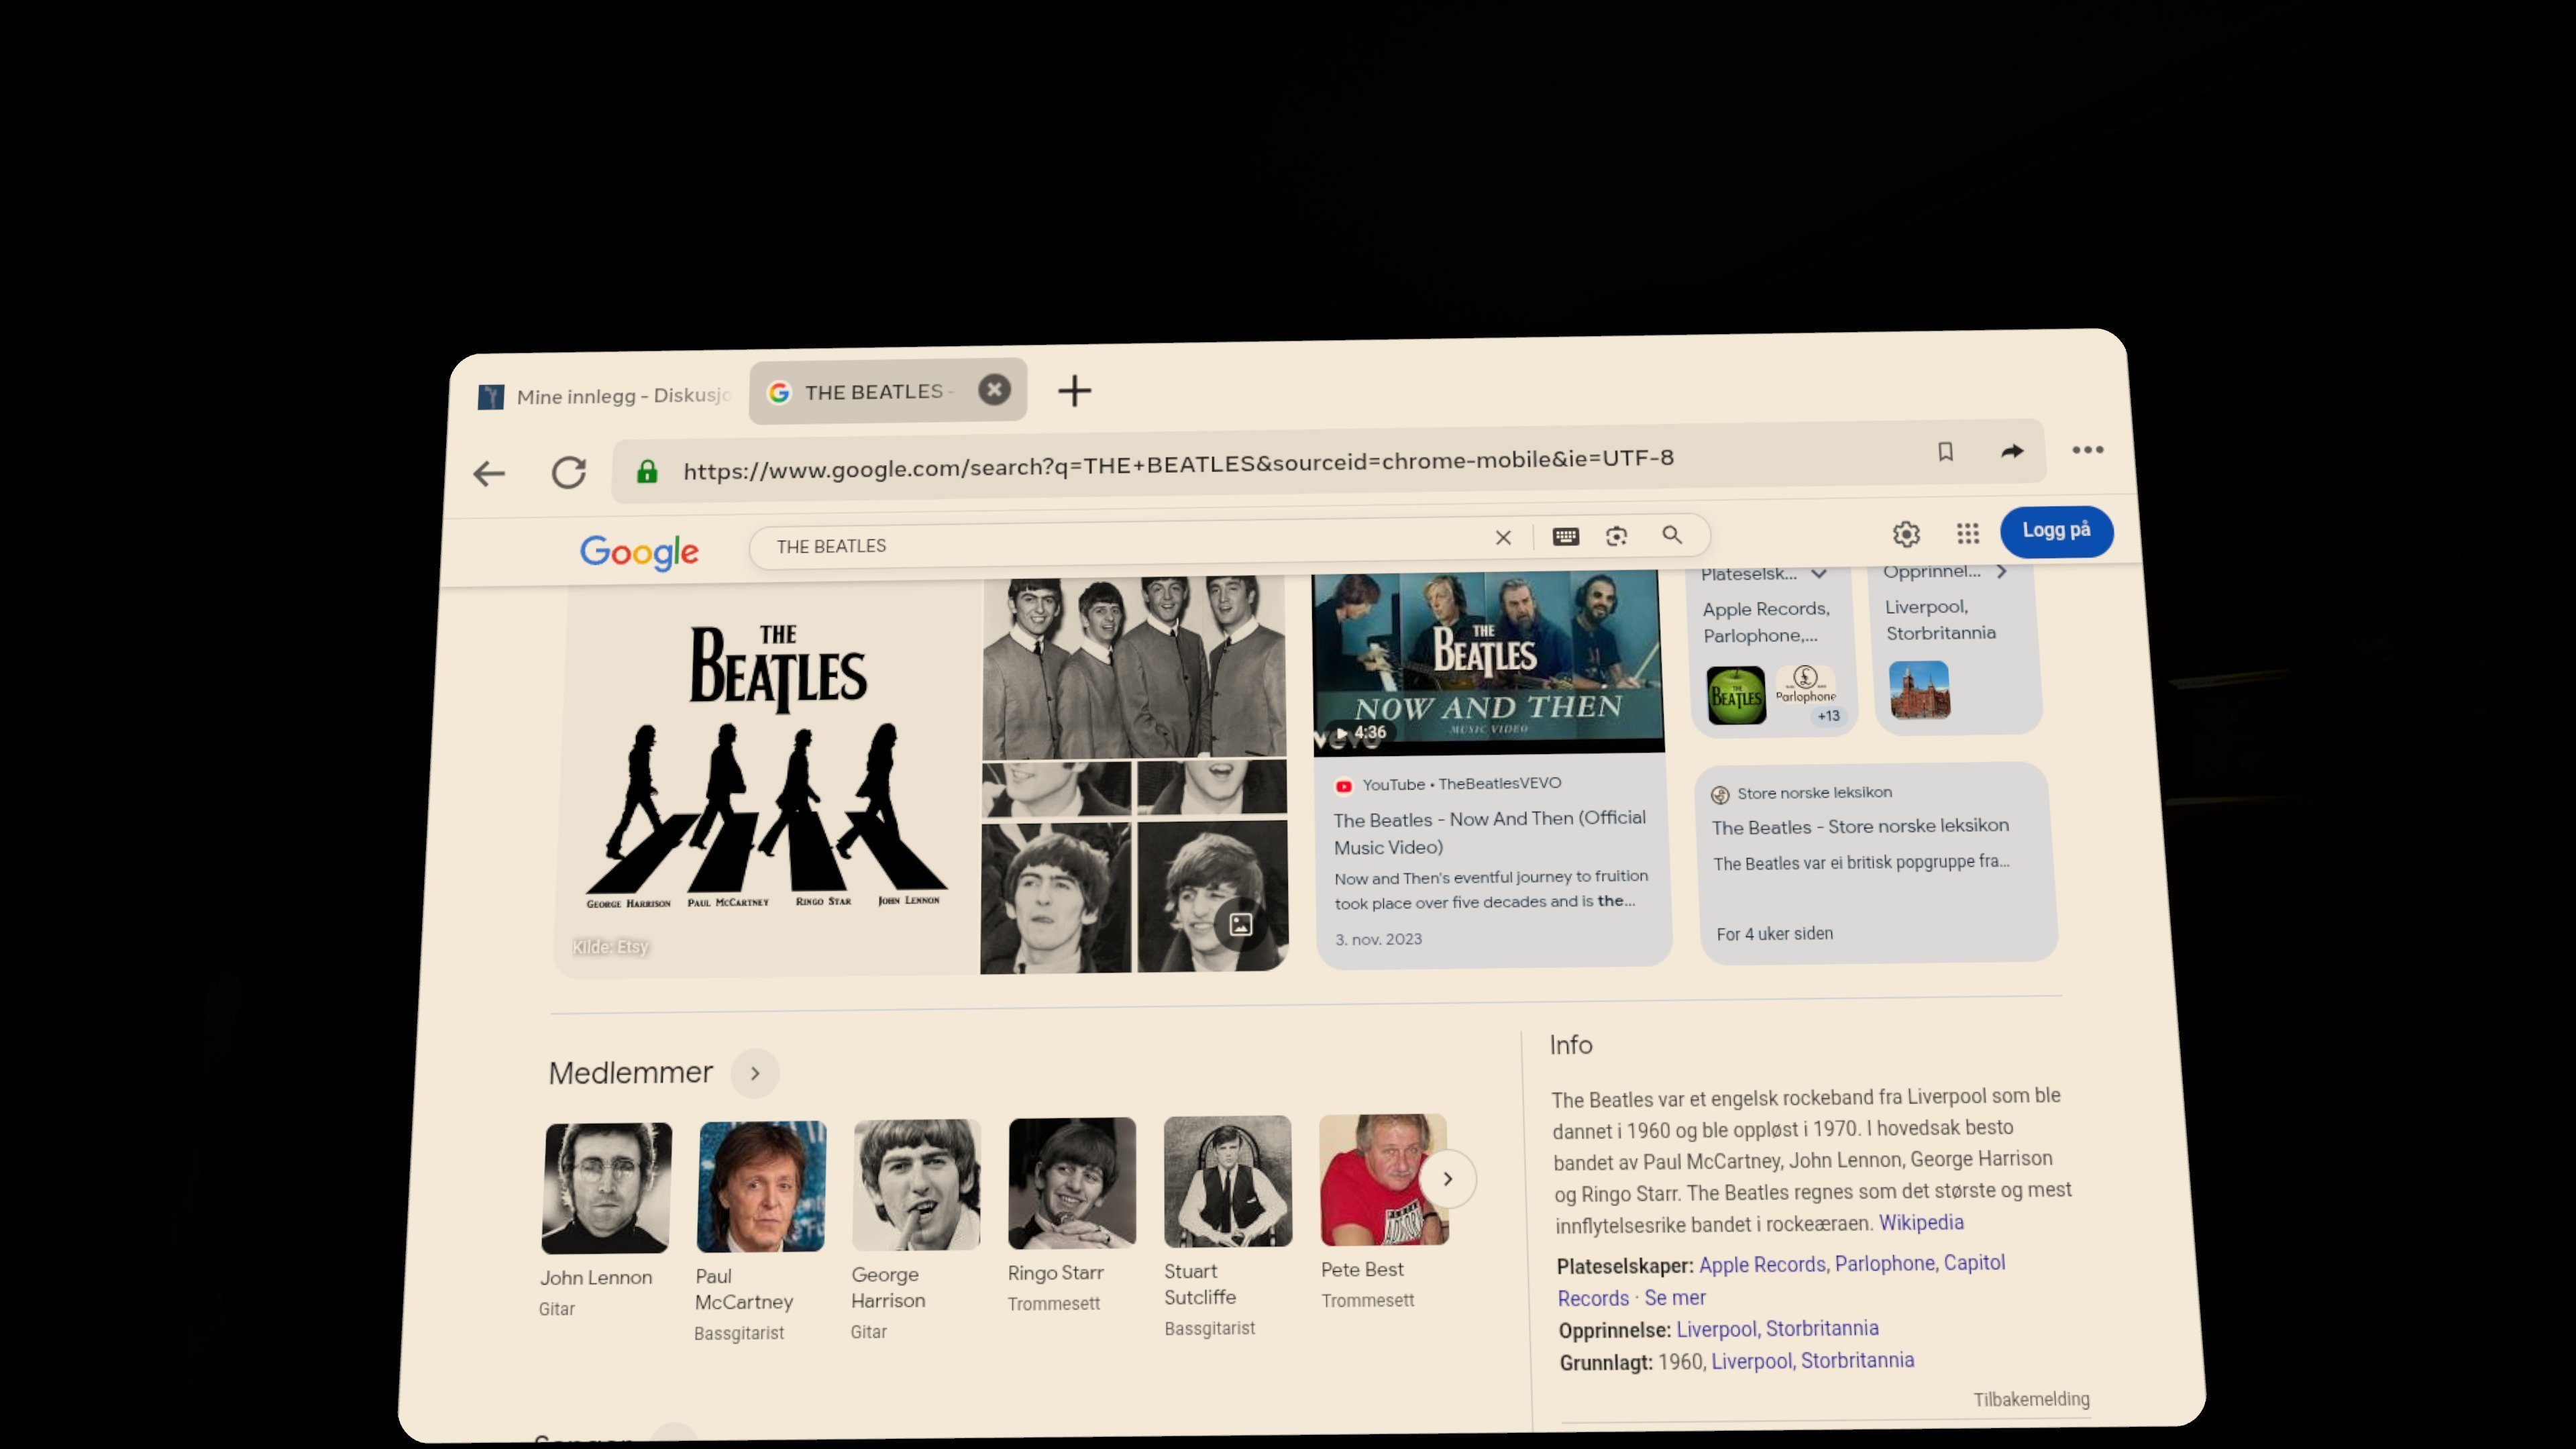Click the Logg på button
The height and width of the screenshot is (1449, 2576).
click(2056, 530)
